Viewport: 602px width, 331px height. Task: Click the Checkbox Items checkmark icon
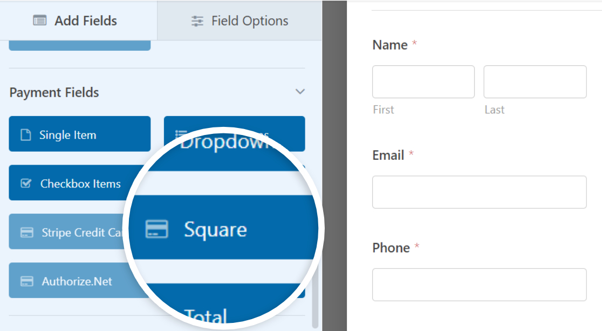[26, 184]
